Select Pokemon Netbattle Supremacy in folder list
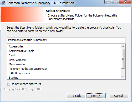Viewport: 132px width, 102px height. [x=28, y=69]
